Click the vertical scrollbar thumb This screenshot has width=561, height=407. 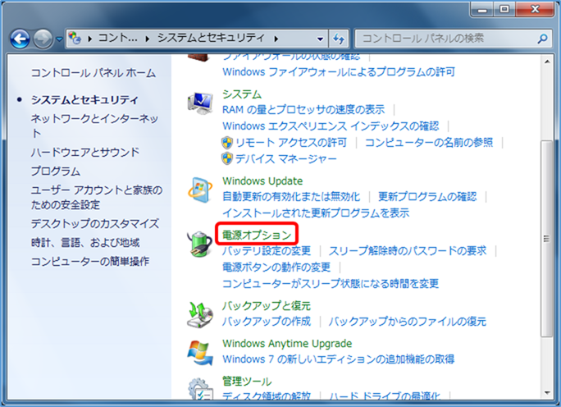[x=547, y=239]
